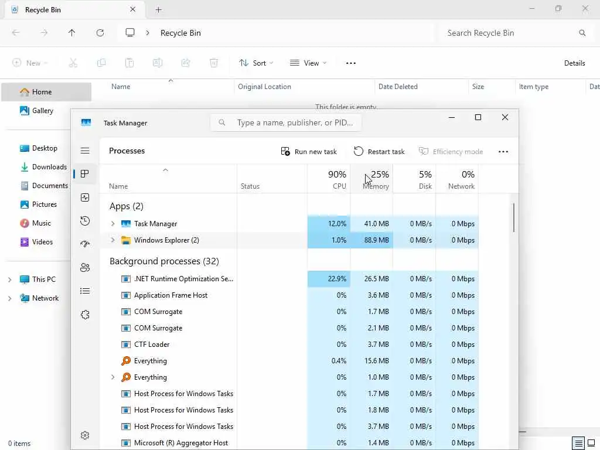The width and height of the screenshot is (600, 450).
Task: Sort Task Manager list by Name column
Action: (168, 179)
